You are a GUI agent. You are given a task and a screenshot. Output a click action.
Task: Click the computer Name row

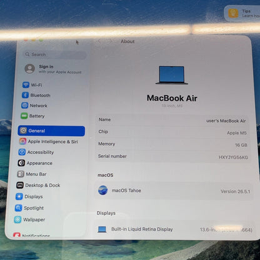click(x=172, y=120)
